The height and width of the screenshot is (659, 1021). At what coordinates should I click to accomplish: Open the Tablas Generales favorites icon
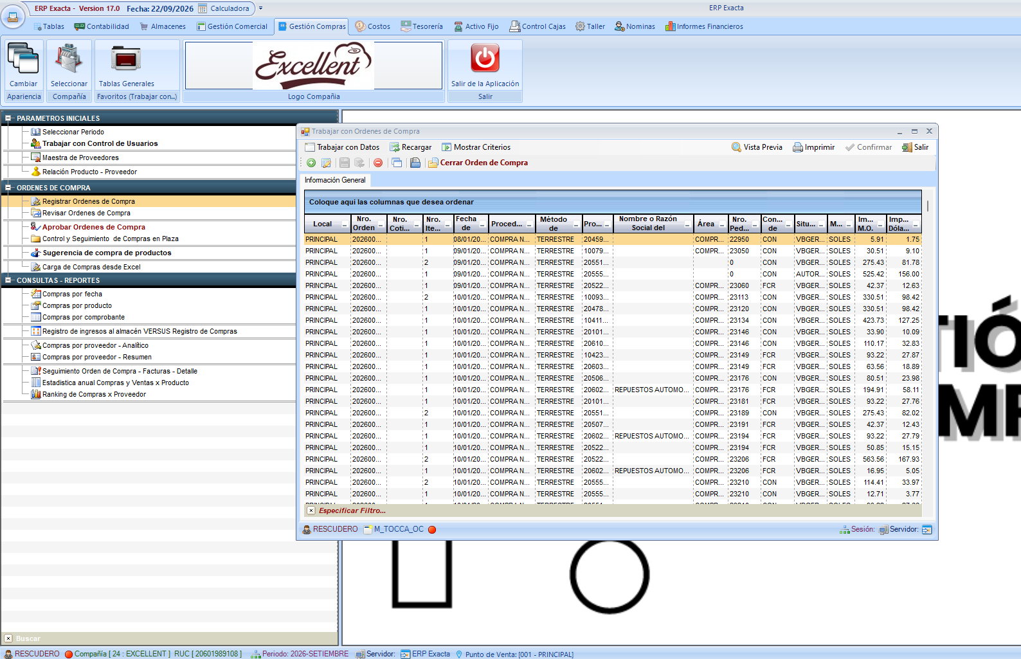(126, 59)
